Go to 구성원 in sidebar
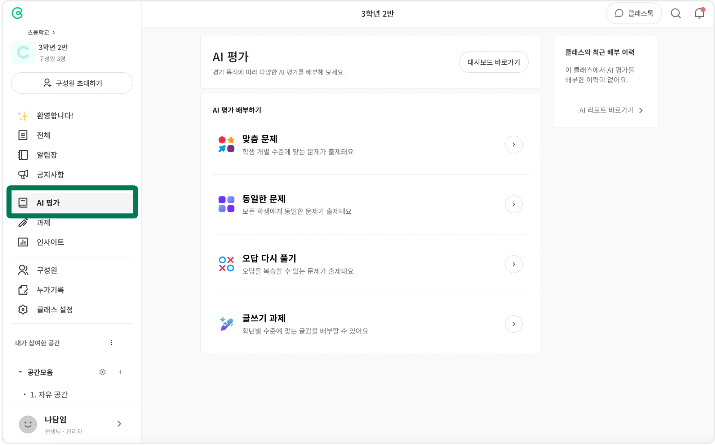 47,270
